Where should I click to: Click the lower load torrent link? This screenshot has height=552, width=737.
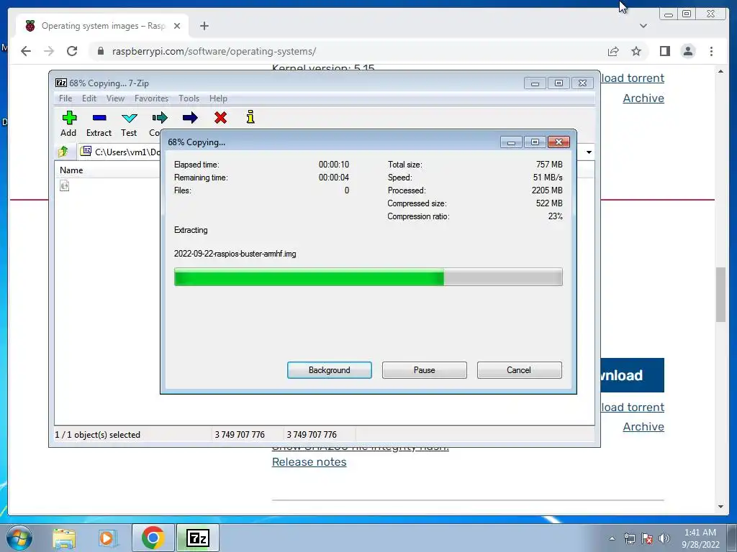pos(633,407)
